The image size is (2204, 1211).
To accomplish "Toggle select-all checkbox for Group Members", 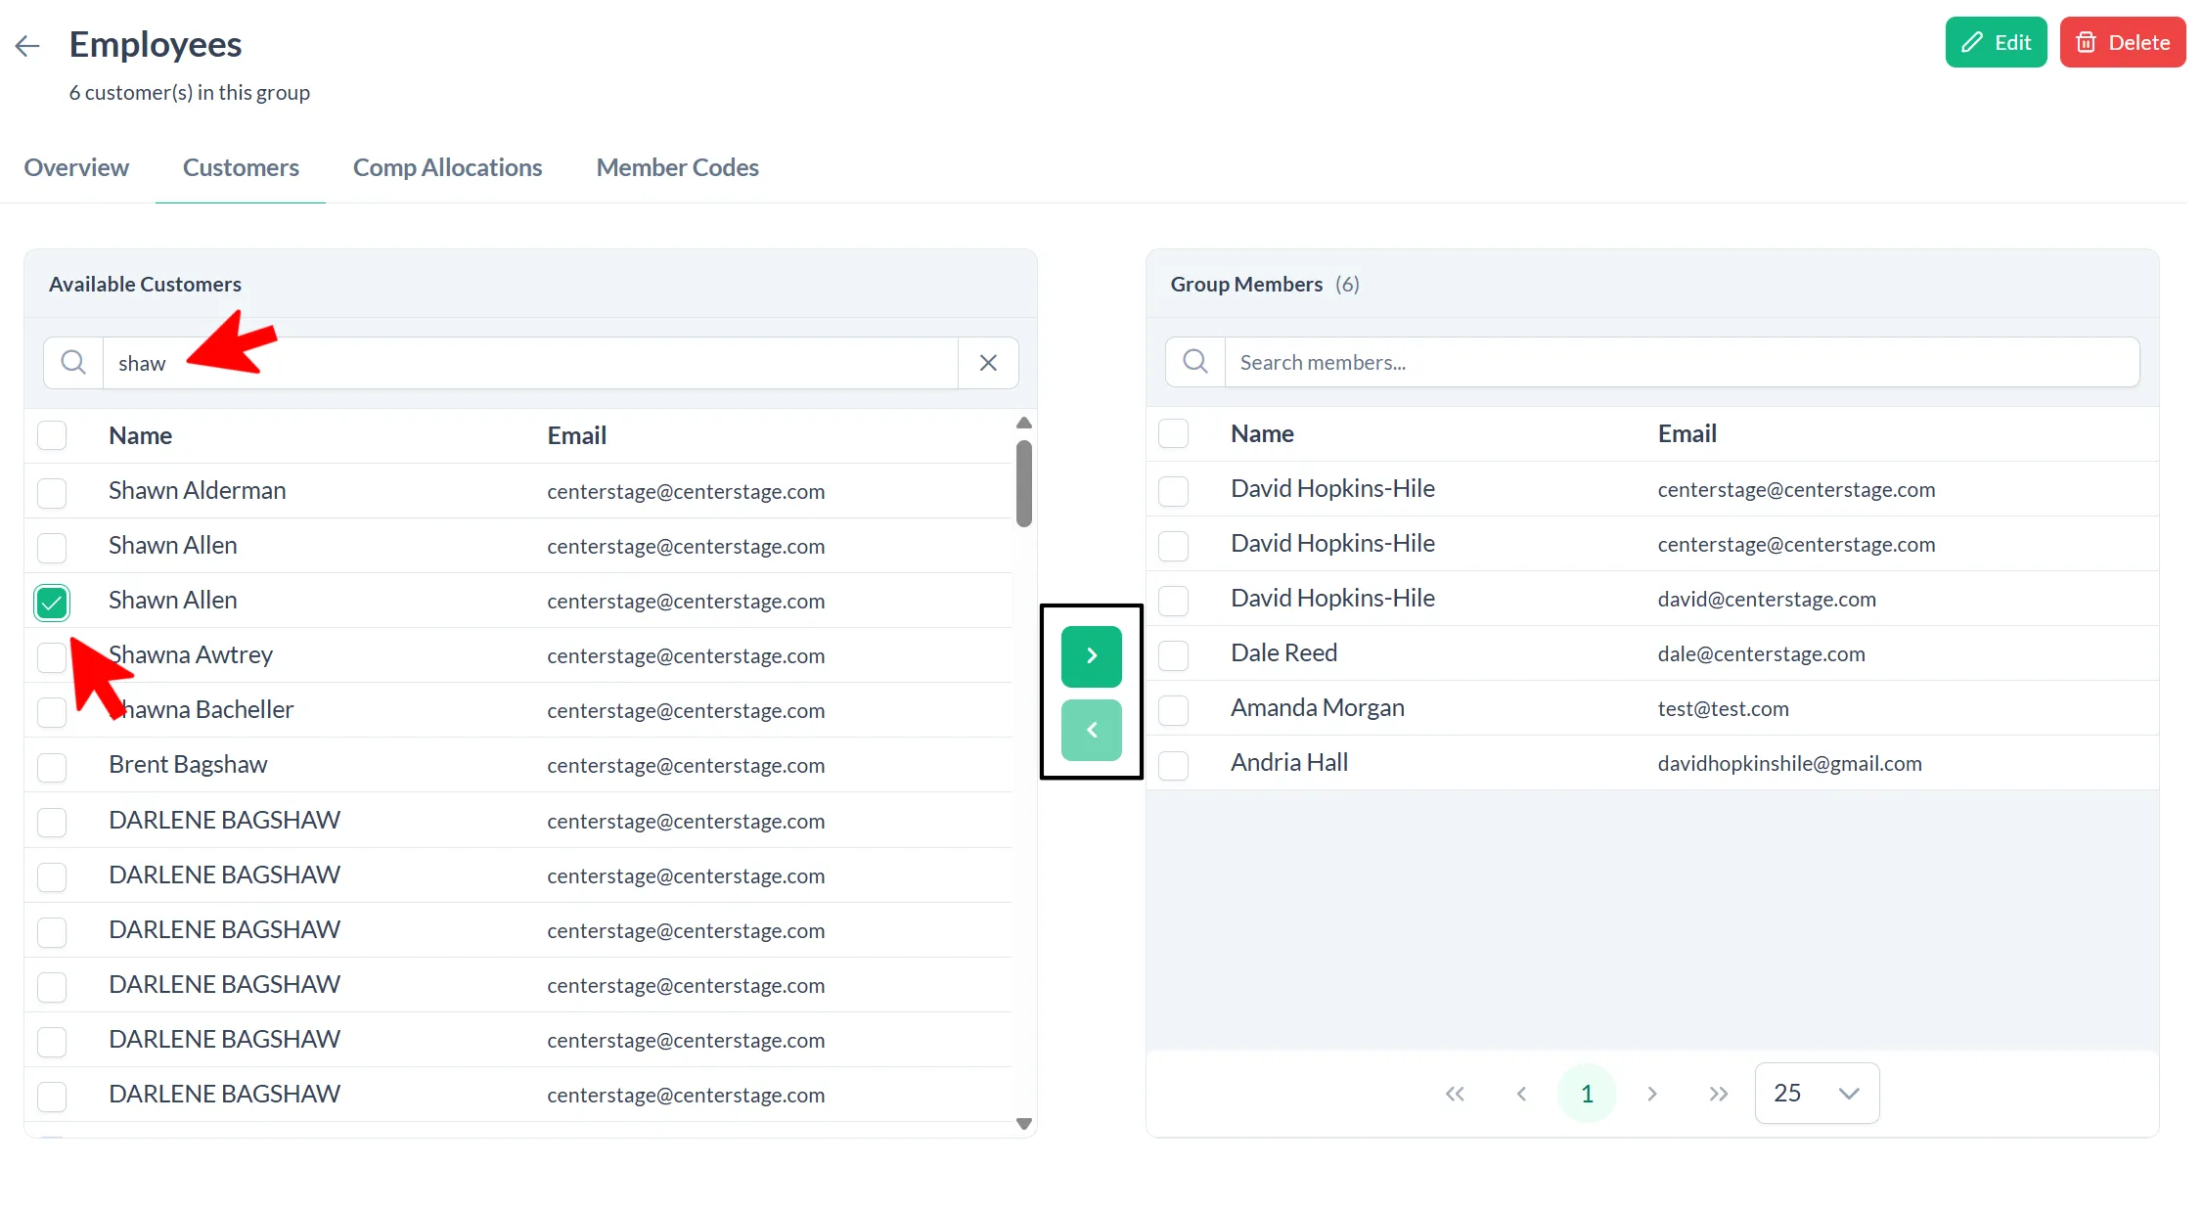I will (1173, 433).
